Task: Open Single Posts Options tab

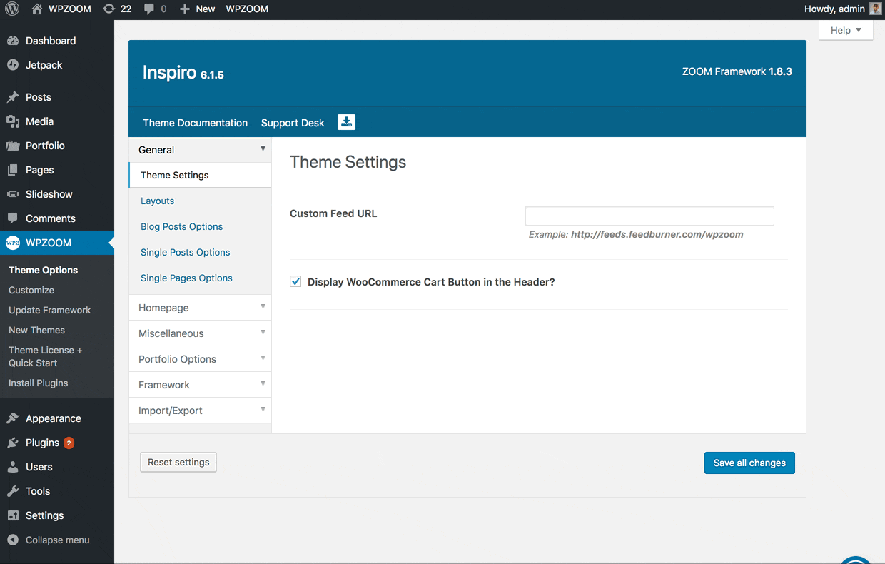Action: (x=185, y=252)
